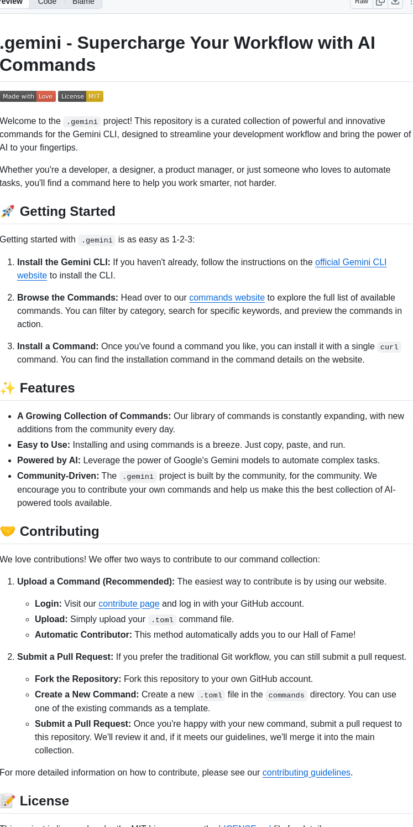Open the contribute page link
Viewport: 413px width, 827px height.
point(129,603)
